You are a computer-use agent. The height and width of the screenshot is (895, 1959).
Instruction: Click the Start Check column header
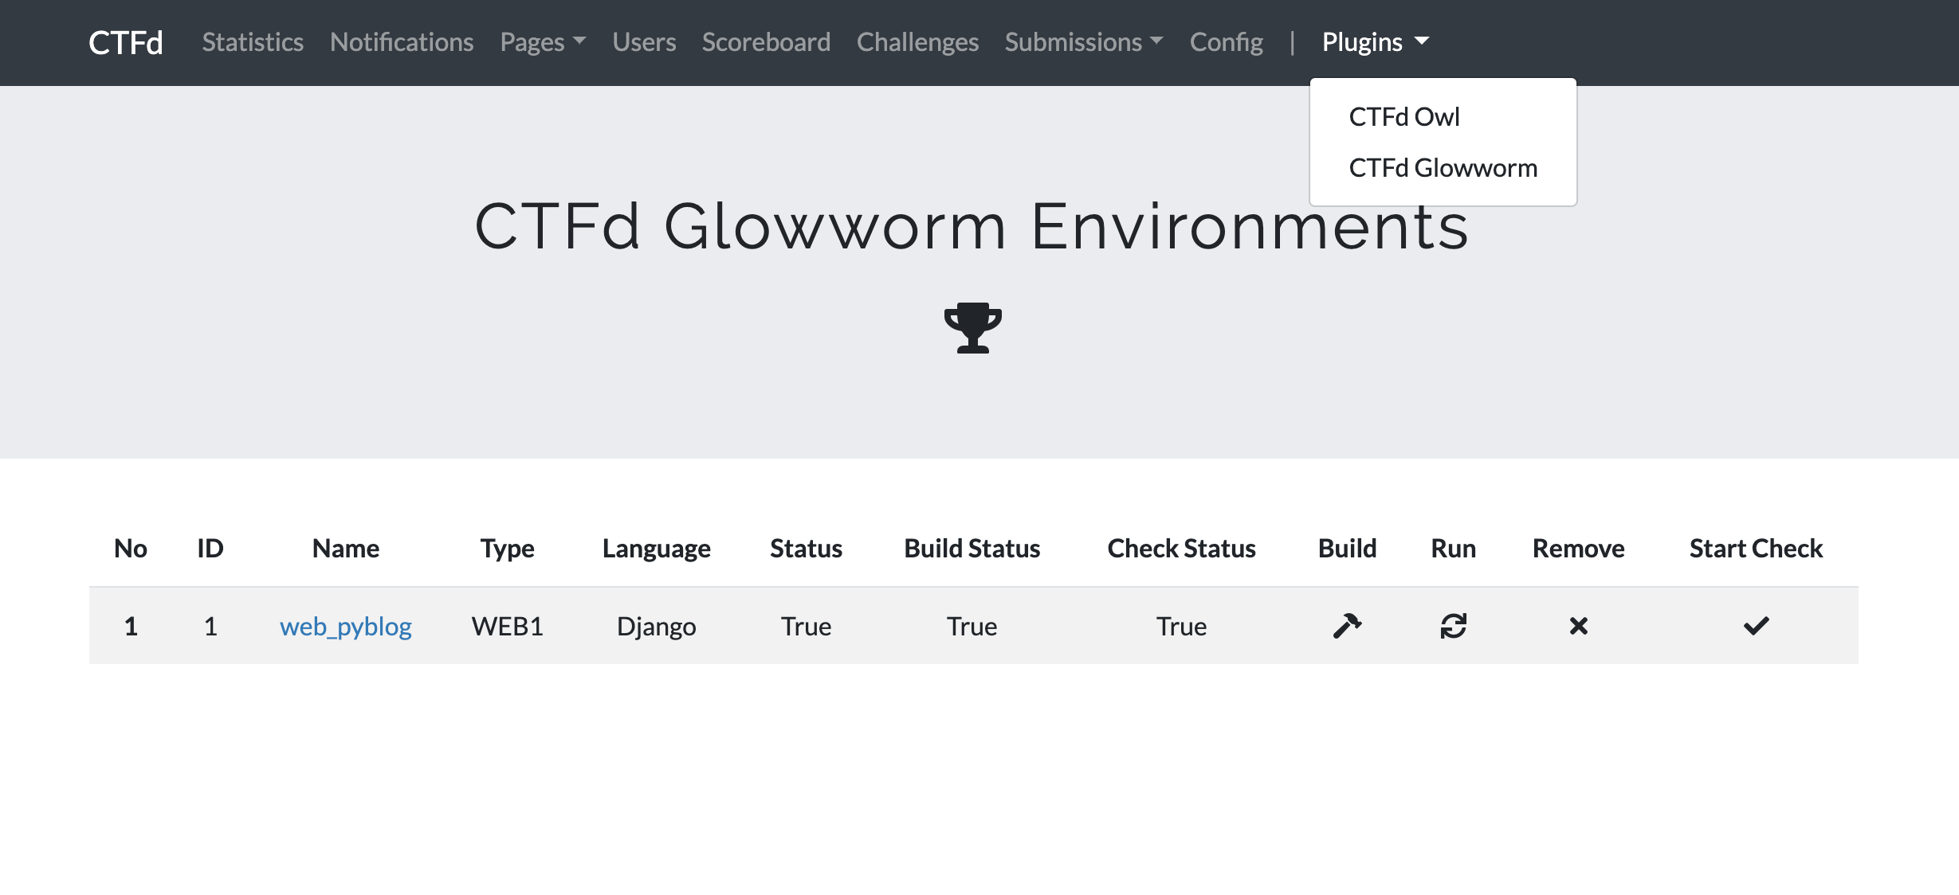click(x=1756, y=548)
